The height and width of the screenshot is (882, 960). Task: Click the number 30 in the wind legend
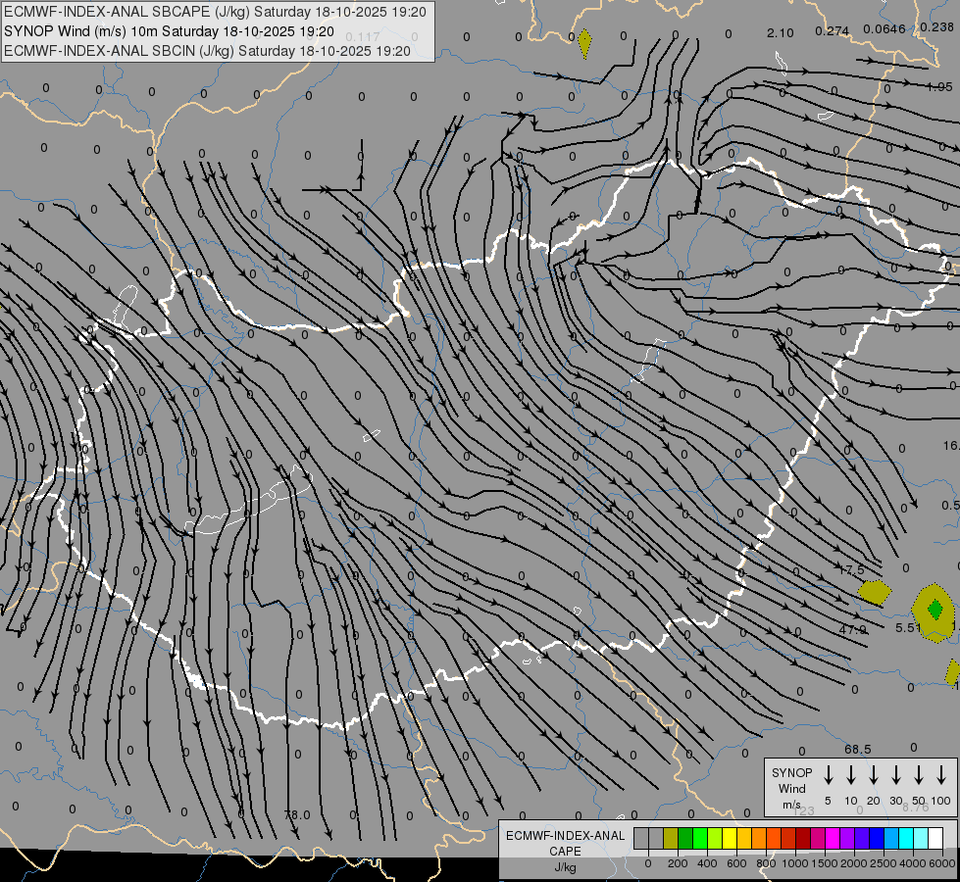896,801
